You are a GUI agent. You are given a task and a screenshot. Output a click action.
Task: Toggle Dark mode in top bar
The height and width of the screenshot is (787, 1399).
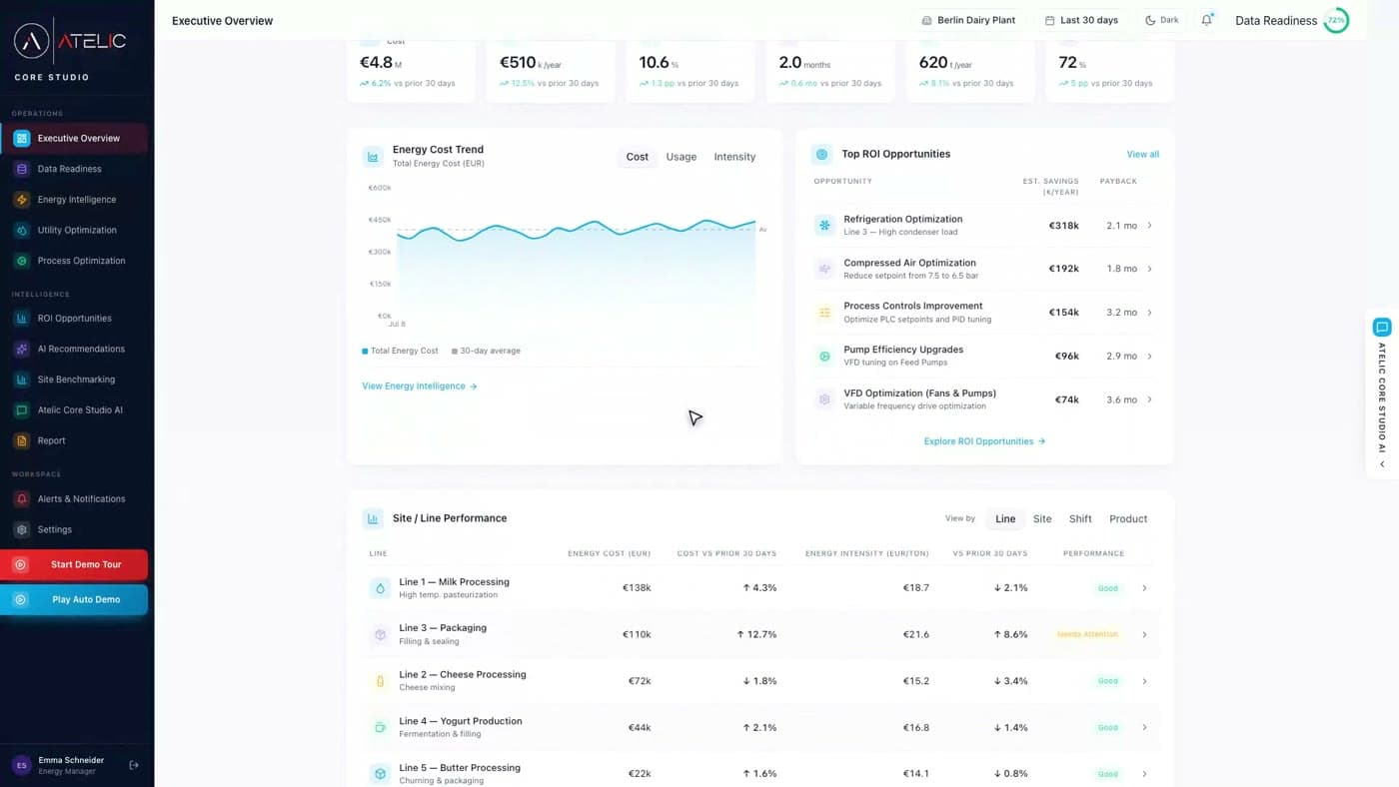click(1162, 20)
